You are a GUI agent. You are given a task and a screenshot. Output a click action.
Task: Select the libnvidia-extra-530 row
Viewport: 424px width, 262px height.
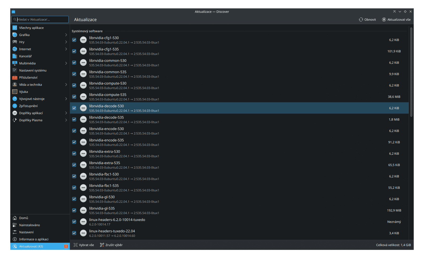point(239,154)
